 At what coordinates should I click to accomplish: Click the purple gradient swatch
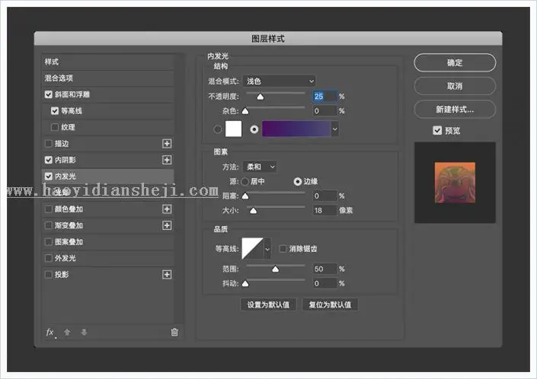pos(296,129)
